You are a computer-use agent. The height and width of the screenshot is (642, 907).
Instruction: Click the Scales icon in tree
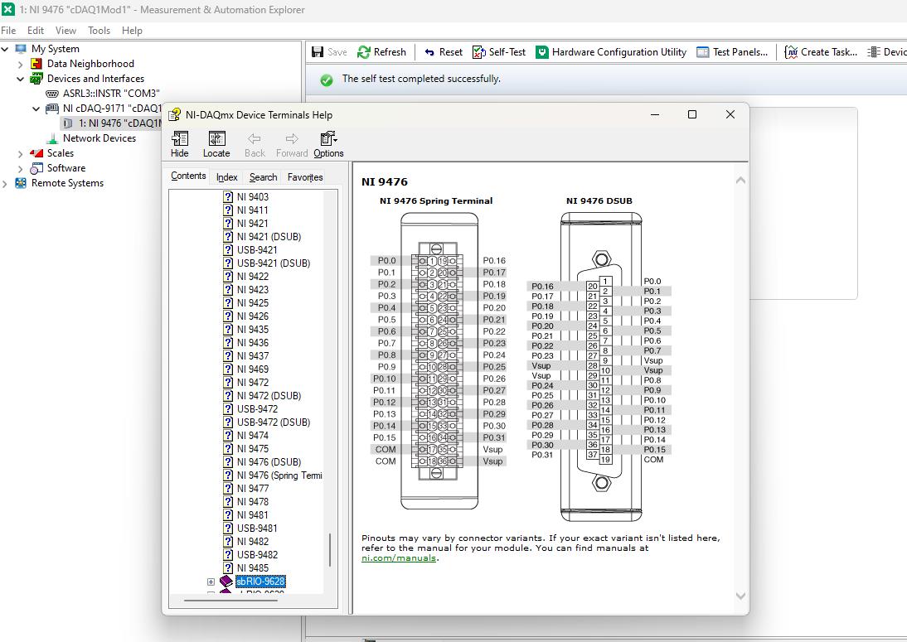pos(36,153)
